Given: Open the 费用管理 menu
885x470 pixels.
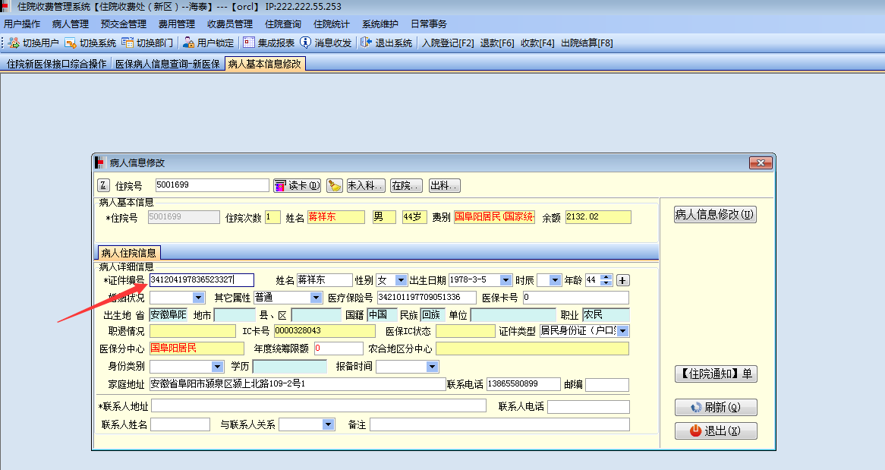Looking at the screenshot, I should [177, 24].
